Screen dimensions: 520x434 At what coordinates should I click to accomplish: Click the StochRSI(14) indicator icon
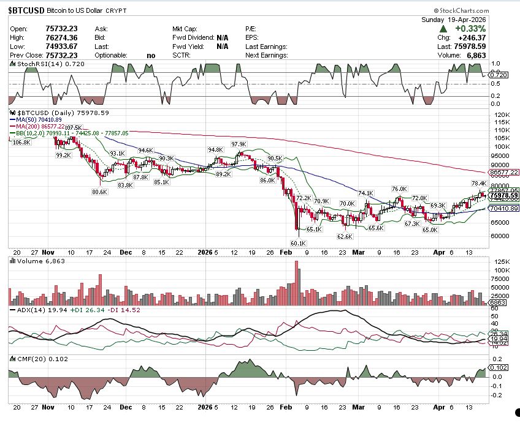coord(13,64)
